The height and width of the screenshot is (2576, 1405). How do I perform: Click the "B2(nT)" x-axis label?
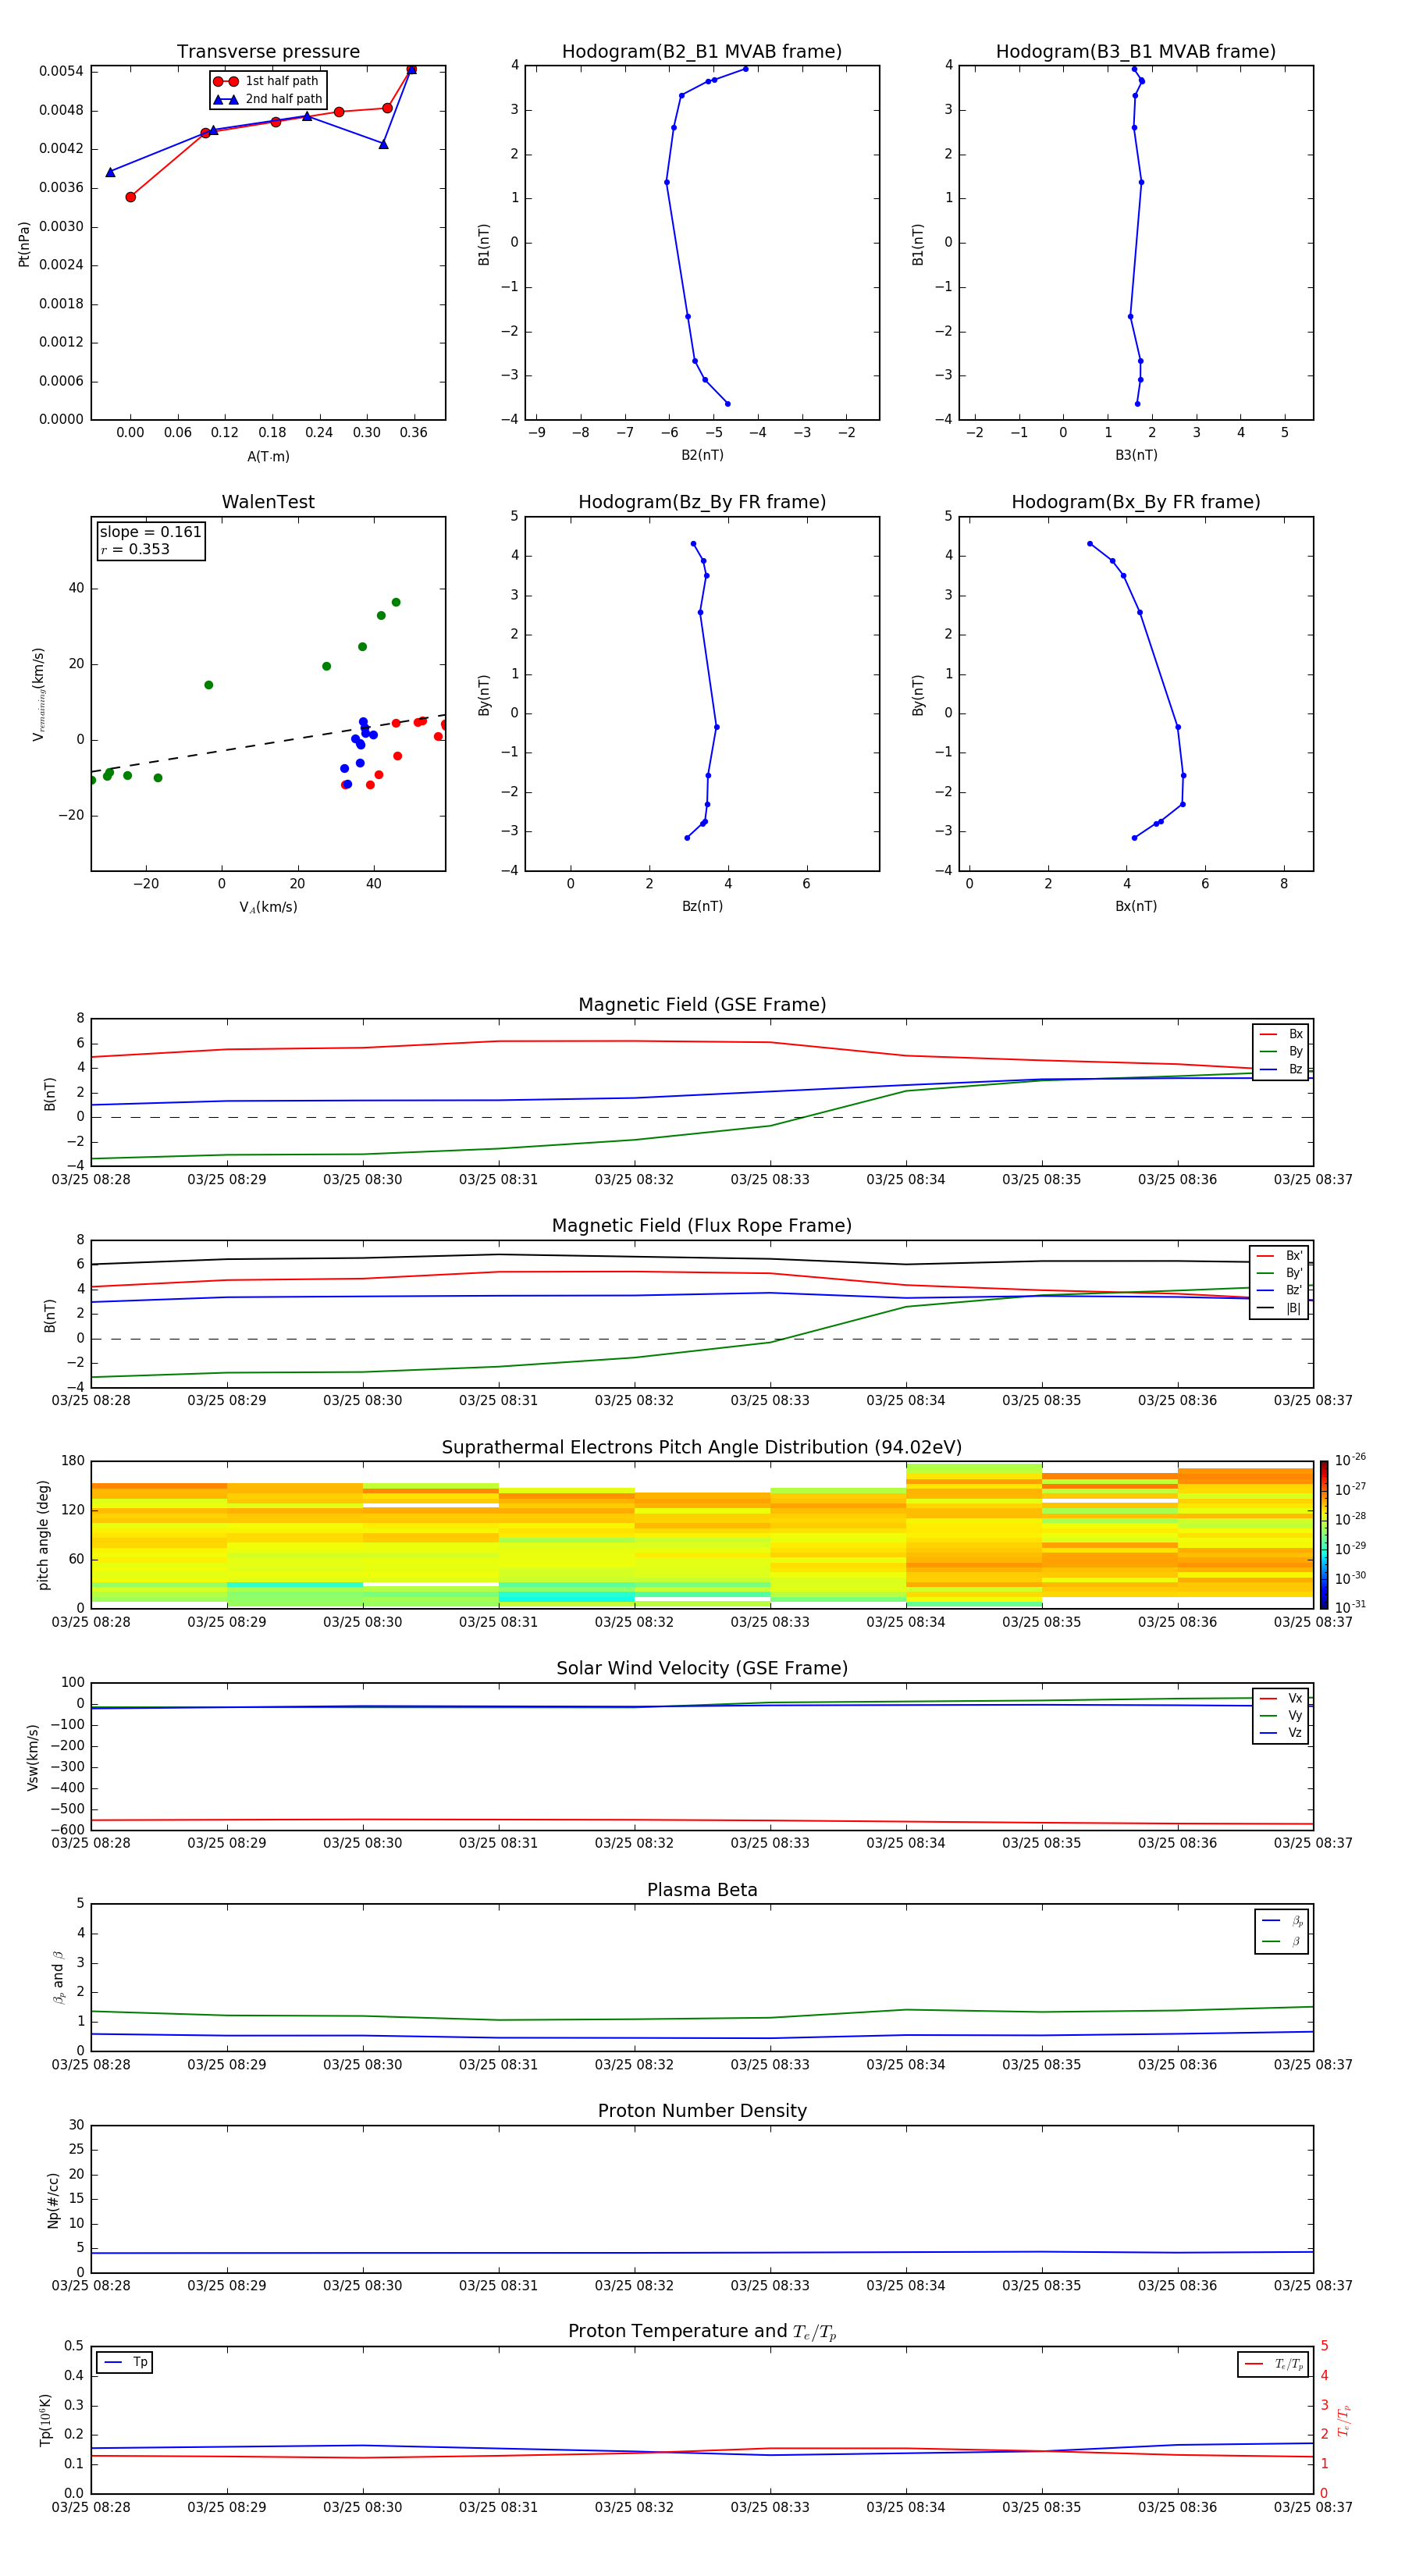(702, 455)
